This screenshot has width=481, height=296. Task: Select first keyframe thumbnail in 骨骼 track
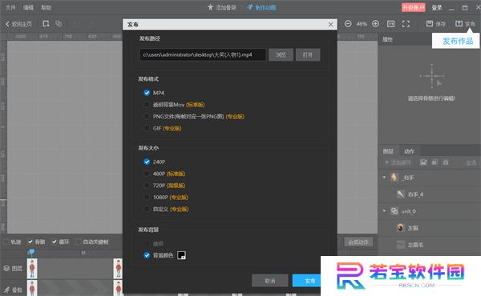tap(32, 288)
